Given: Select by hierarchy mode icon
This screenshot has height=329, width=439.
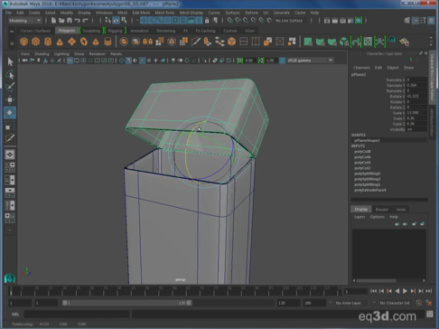Looking at the screenshot, I should [107, 21].
